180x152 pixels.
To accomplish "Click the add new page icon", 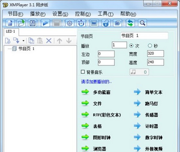I will click(x=8, y=41).
